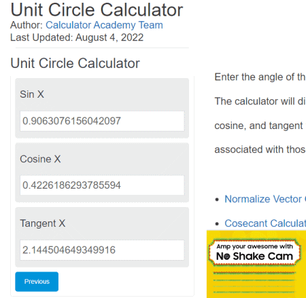
Task: Click the bullet beside Normalize Vector
Action: [217, 200]
